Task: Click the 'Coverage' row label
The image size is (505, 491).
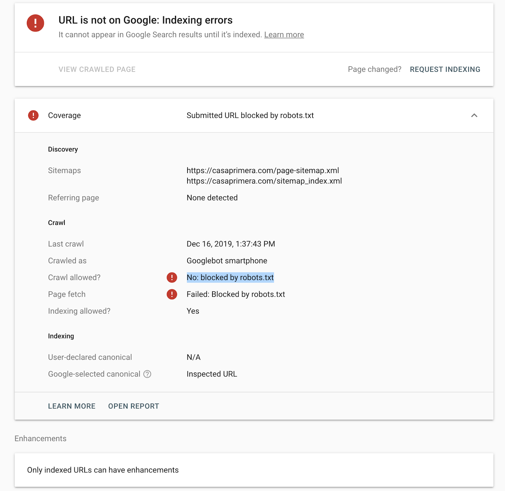Action: (64, 115)
